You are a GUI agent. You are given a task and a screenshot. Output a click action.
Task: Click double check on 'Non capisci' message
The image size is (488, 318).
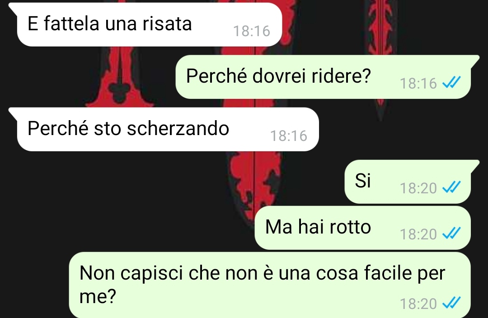pos(451,303)
